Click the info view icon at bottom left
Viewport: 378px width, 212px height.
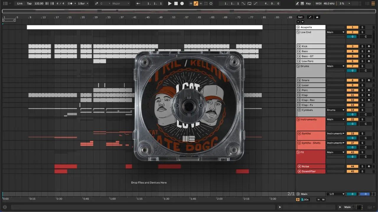(x=5, y=207)
